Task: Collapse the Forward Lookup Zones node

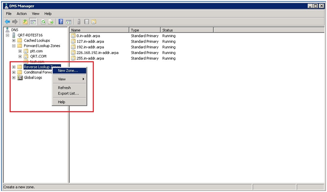Action: (x=14, y=46)
